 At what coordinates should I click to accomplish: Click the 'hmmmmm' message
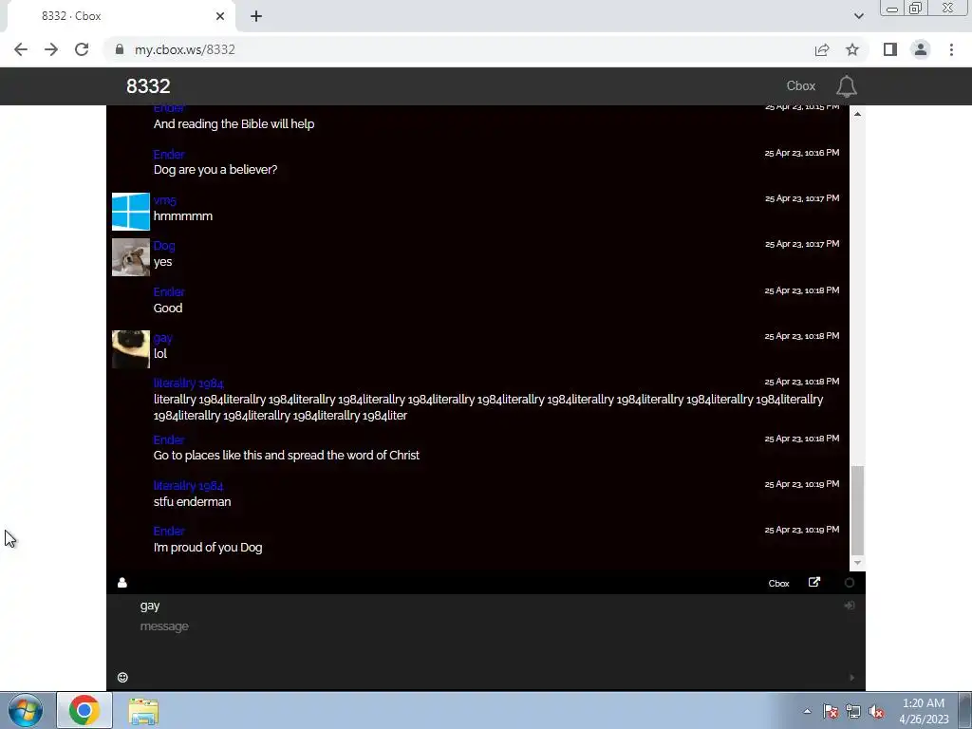point(183,215)
